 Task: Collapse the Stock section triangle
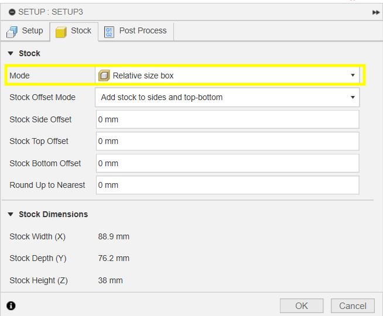pyautogui.click(x=11, y=53)
